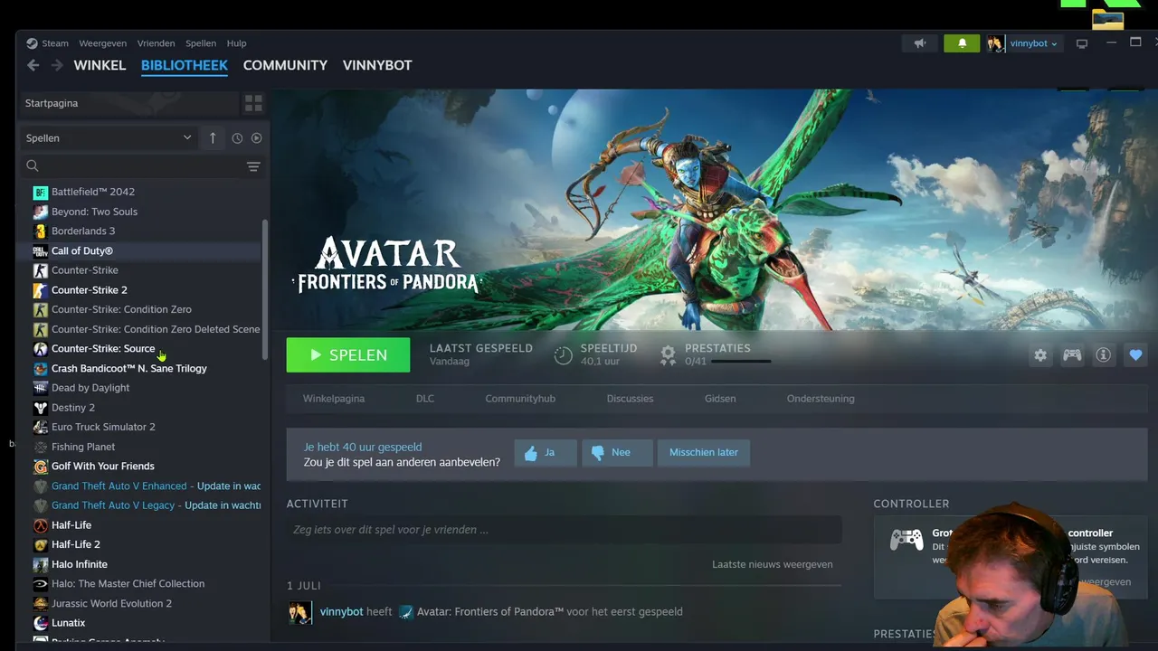Launch the game with SPELEN
Screen dimensions: 1158x651
point(348,355)
